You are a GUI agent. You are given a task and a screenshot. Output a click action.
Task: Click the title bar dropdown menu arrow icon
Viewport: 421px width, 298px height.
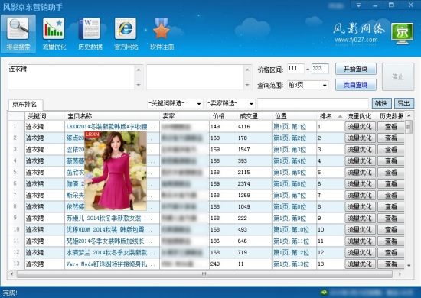coord(358,5)
